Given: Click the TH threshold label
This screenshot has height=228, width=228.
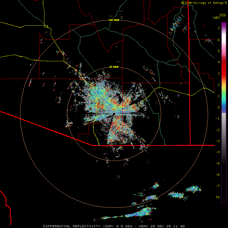Looking at the screenshot, I should pos(218,197).
